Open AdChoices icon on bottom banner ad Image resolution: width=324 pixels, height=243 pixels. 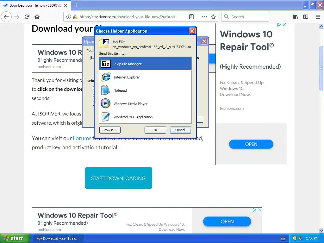click(255, 210)
